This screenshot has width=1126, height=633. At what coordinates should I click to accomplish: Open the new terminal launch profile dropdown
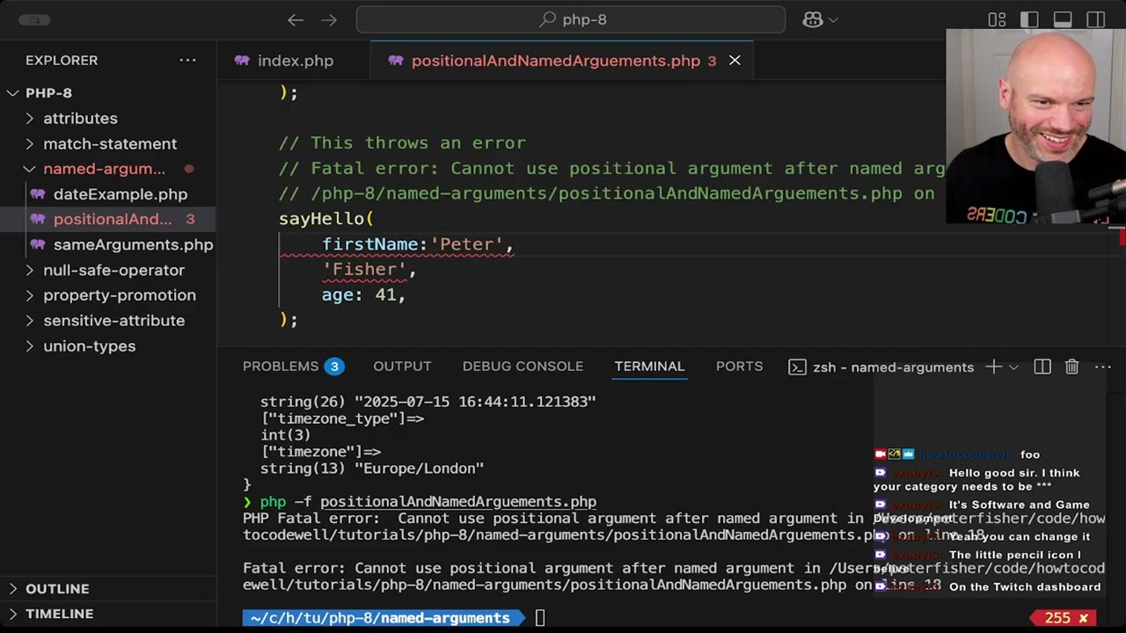point(1013,367)
